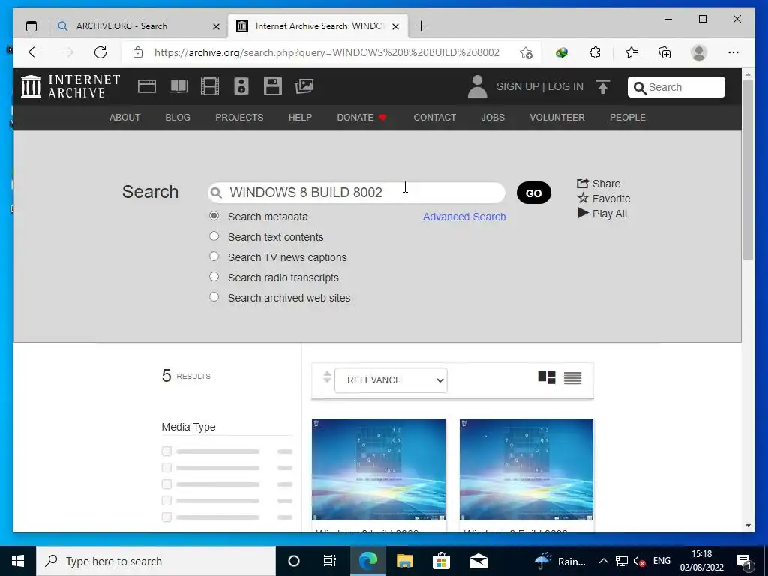Open the Collections icon in Edge
This screenshot has width=768, height=576.
[x=664, y=52]
